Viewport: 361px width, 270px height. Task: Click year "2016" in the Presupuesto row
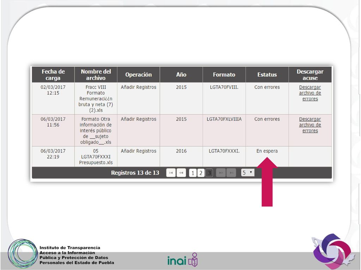181,151
